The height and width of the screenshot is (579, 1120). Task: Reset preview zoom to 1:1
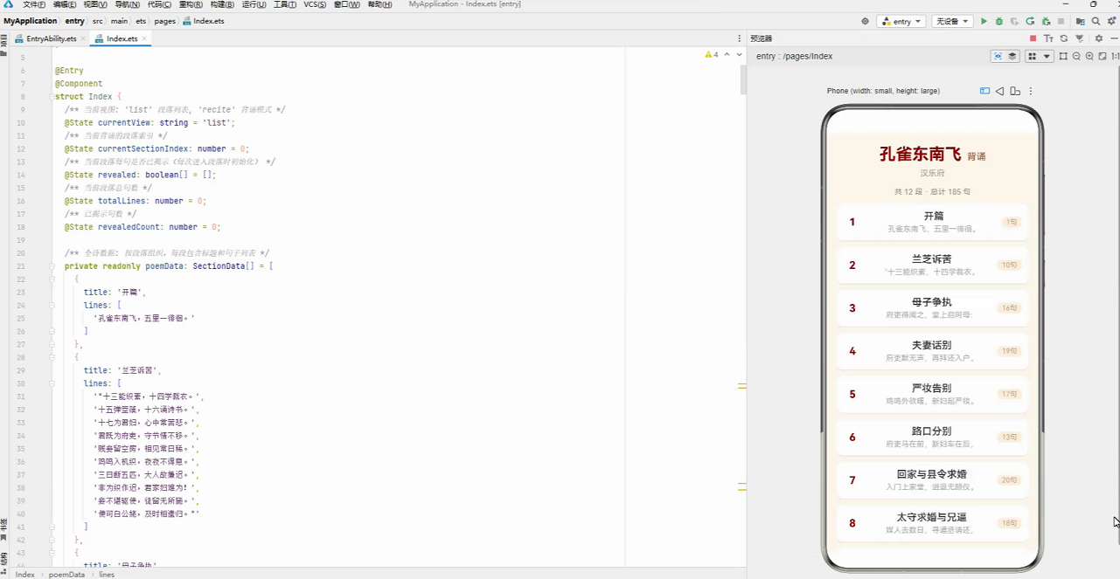pyautogui.click(x=1115, y=56)
